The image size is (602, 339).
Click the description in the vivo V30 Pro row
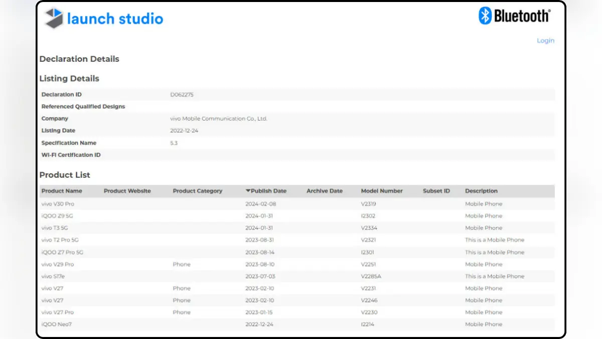[x=484, y=204]
